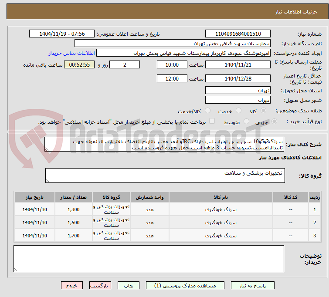This screenshot has height=297, width=329.
Task: Click need date 1404/11/30 in row 1
Action: point(34,209)
